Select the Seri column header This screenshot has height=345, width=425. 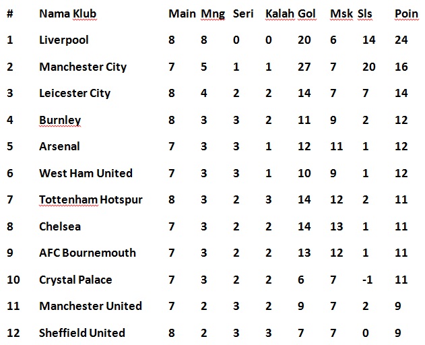(x=243, y=13)
